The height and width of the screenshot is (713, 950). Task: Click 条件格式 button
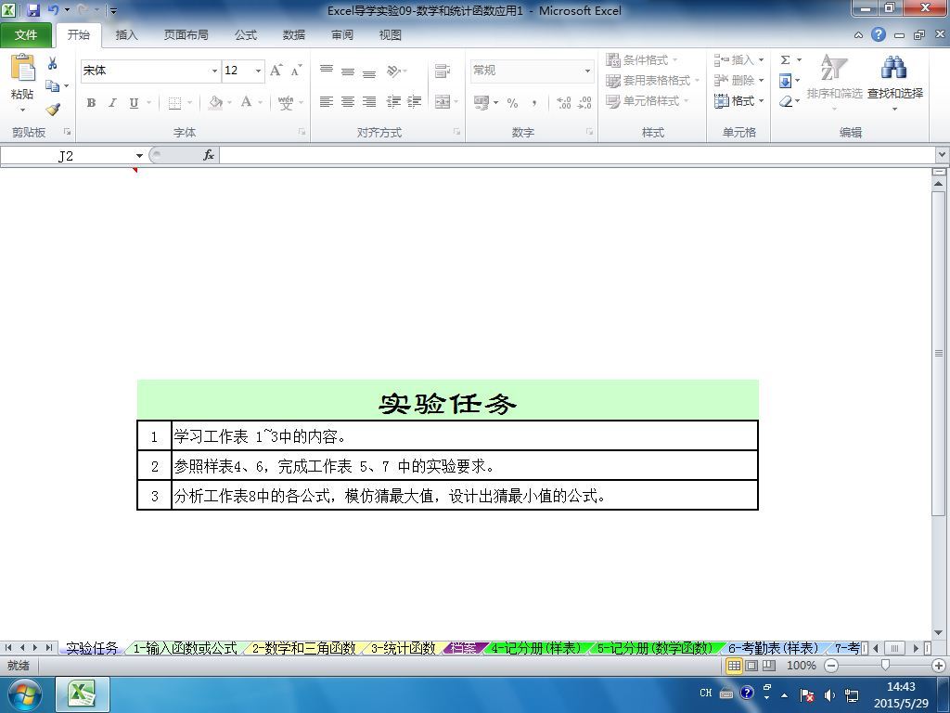[642, 60]
